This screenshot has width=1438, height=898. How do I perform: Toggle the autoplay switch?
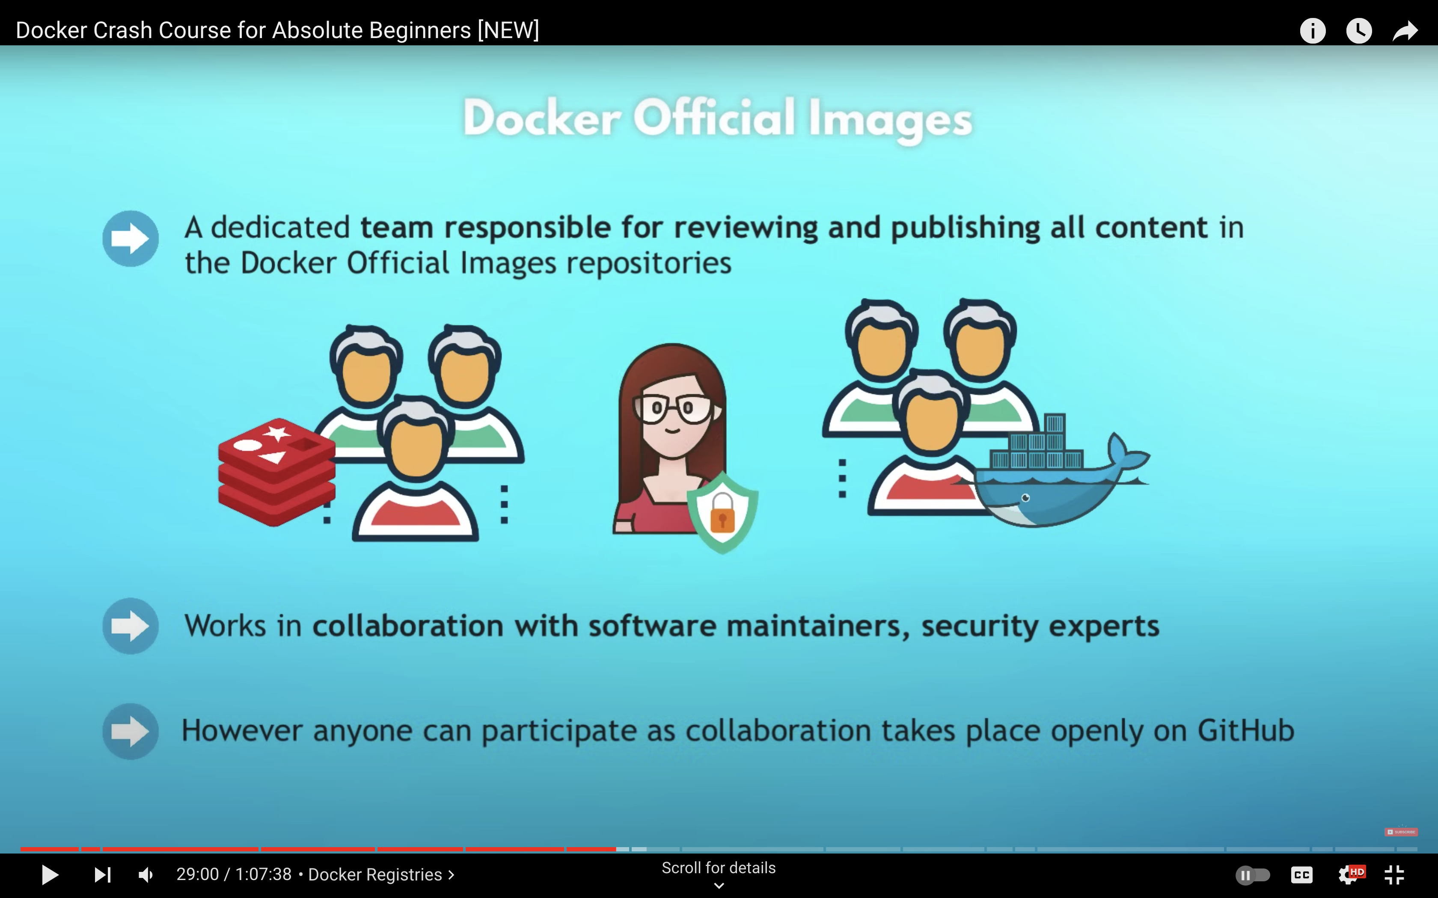[x=1253, y=874]
